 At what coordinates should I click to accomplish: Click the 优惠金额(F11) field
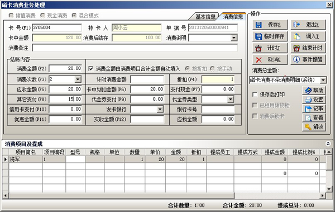(x=65, y=119)
